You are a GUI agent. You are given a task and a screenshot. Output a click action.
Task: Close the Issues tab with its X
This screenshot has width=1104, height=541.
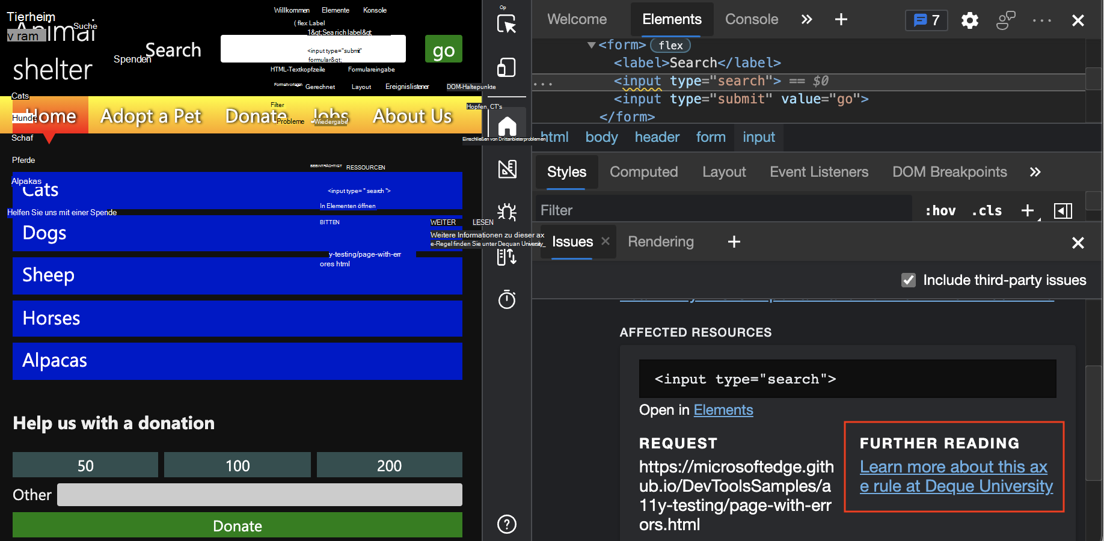coord(606,241)
